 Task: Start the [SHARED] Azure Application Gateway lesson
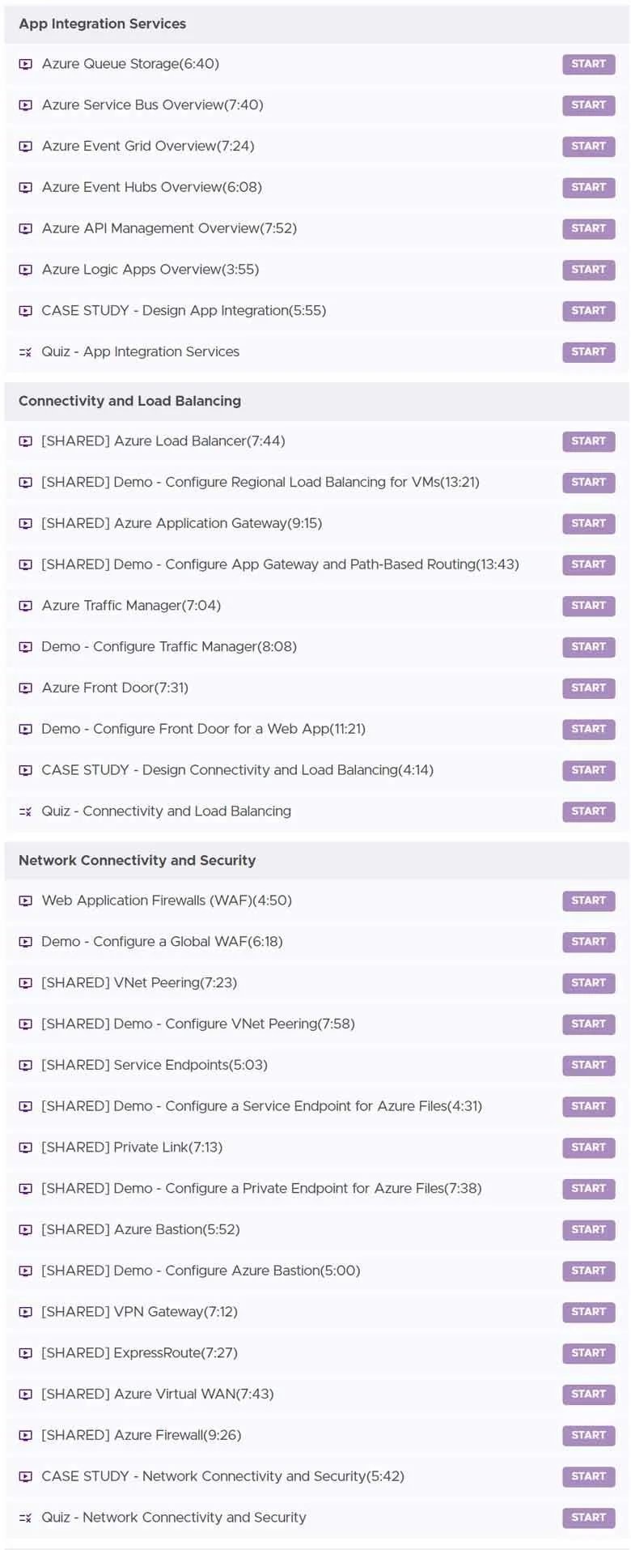coord(589,524)
